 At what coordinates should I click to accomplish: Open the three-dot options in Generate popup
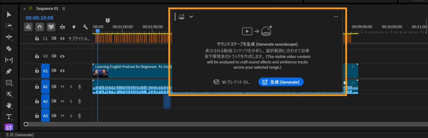[x=336, y=16]
